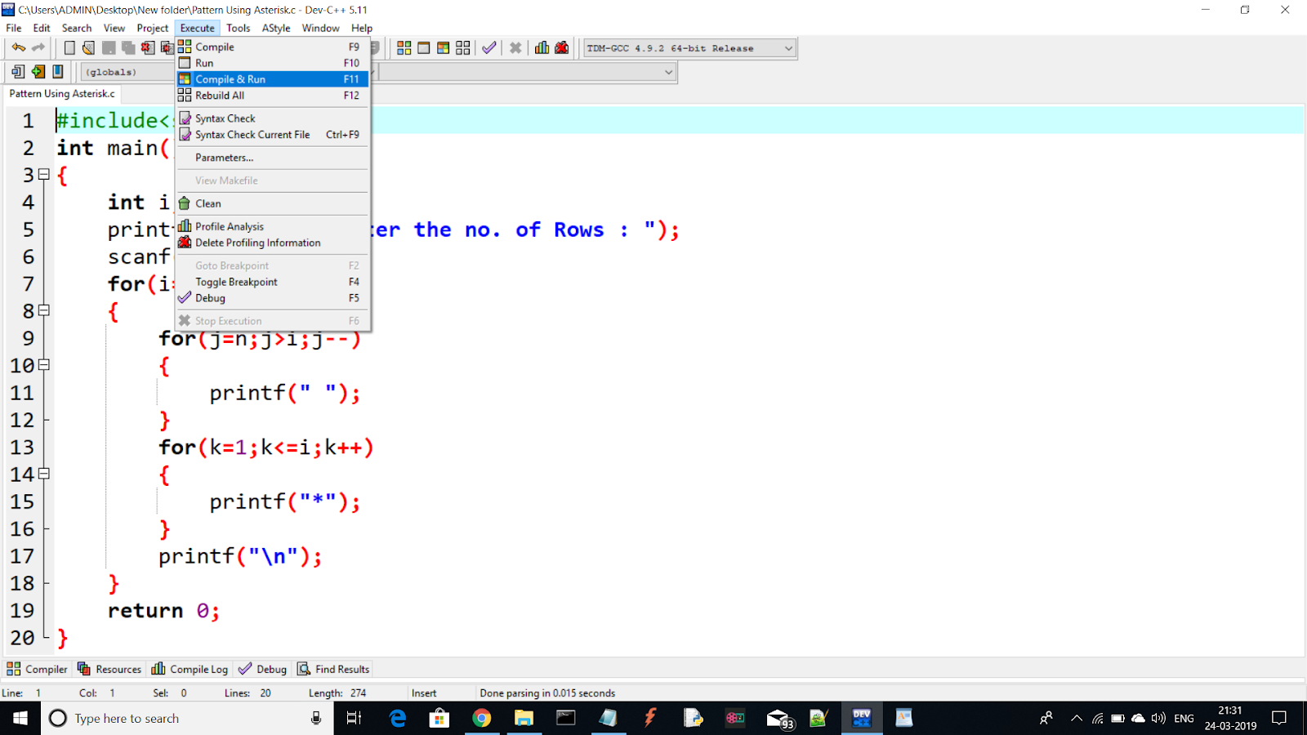
Task: Choose Delete Profiling Information entry
Action: coord(273,243)
